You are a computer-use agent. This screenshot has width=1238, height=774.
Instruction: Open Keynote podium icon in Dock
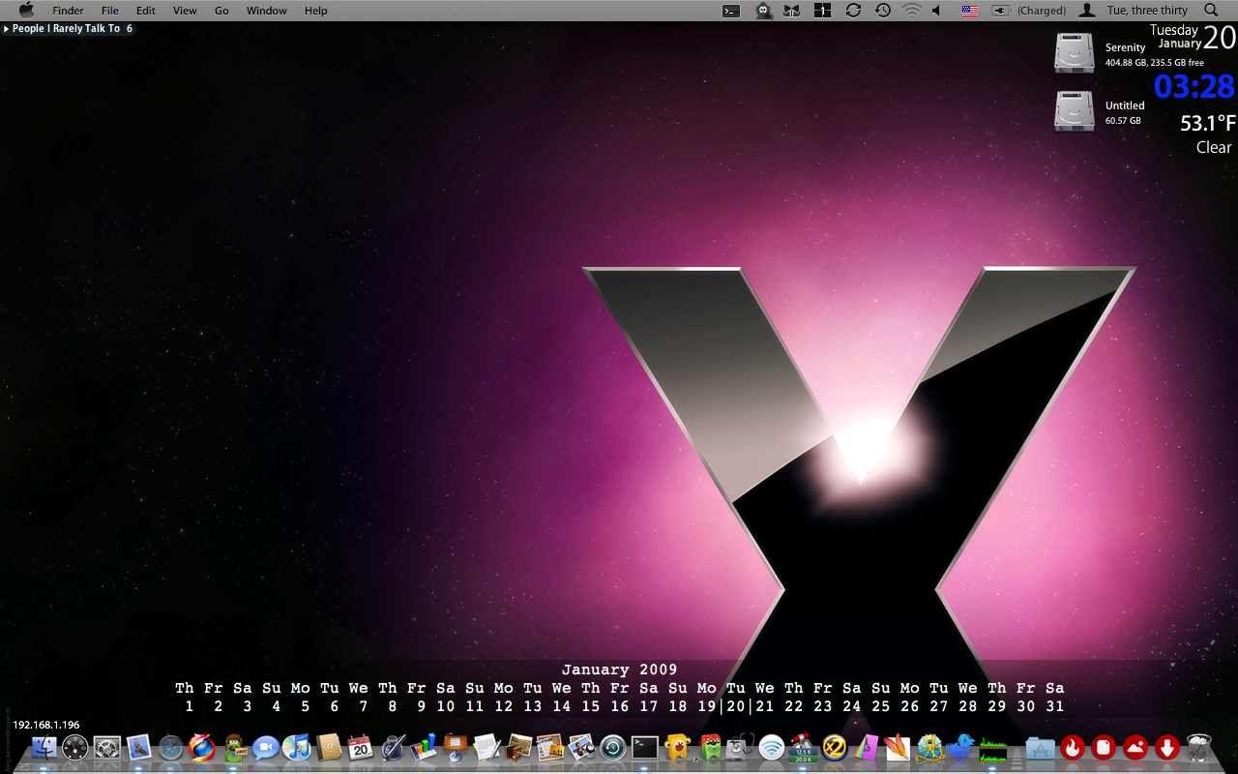coord(456,747)
